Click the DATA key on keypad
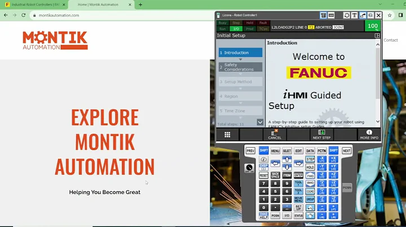Screen dimensions: 406x227 pos(310,151)
